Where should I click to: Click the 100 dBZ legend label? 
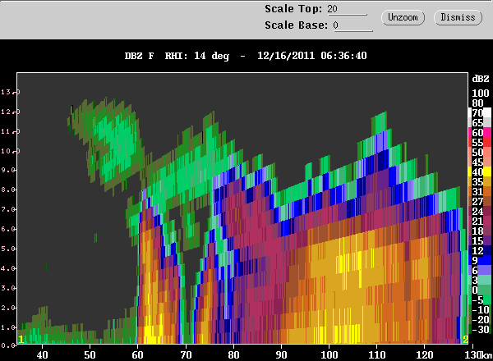[481, 94]
